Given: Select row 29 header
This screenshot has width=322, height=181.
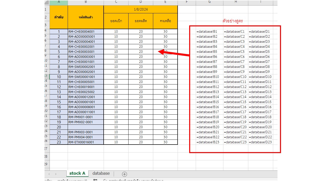Looking at the screenshot, I should tap(47, 164).
